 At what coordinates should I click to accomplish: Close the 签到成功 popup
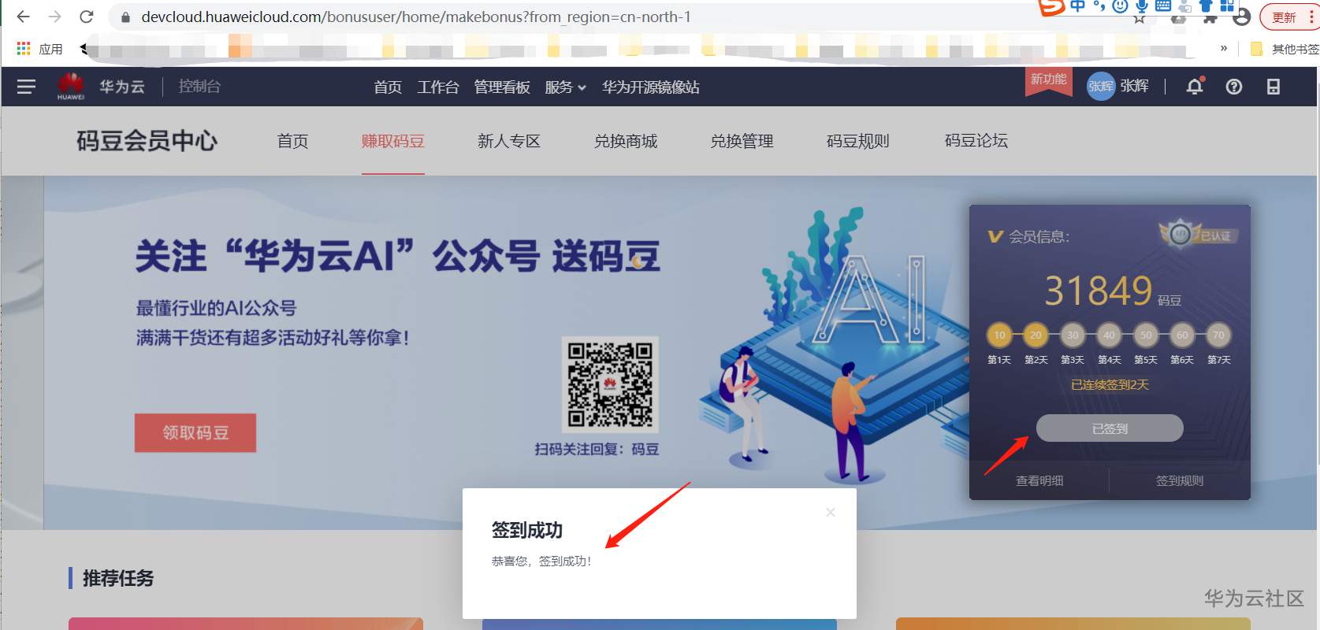click(x=831, y=512)
